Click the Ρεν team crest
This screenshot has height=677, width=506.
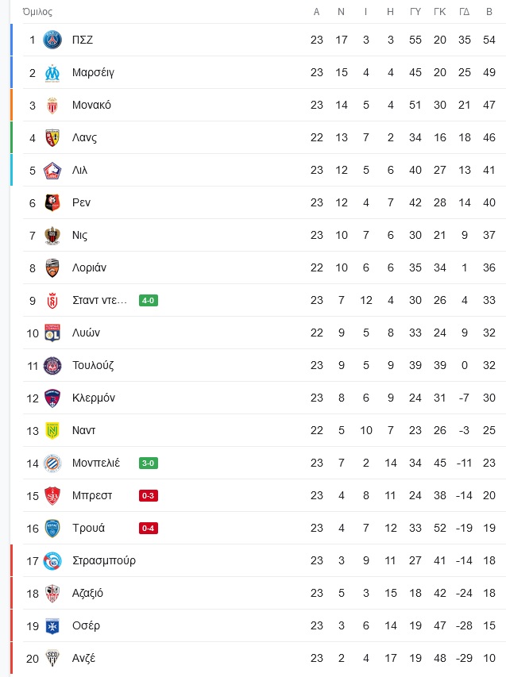52,202
